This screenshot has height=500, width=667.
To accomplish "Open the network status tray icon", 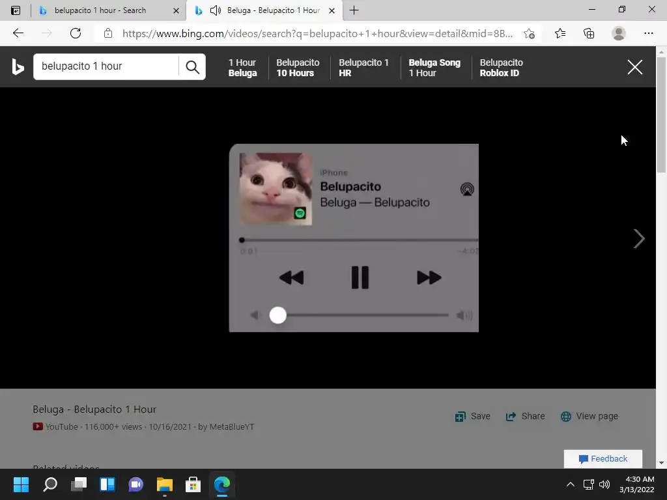I will (589, 484).
